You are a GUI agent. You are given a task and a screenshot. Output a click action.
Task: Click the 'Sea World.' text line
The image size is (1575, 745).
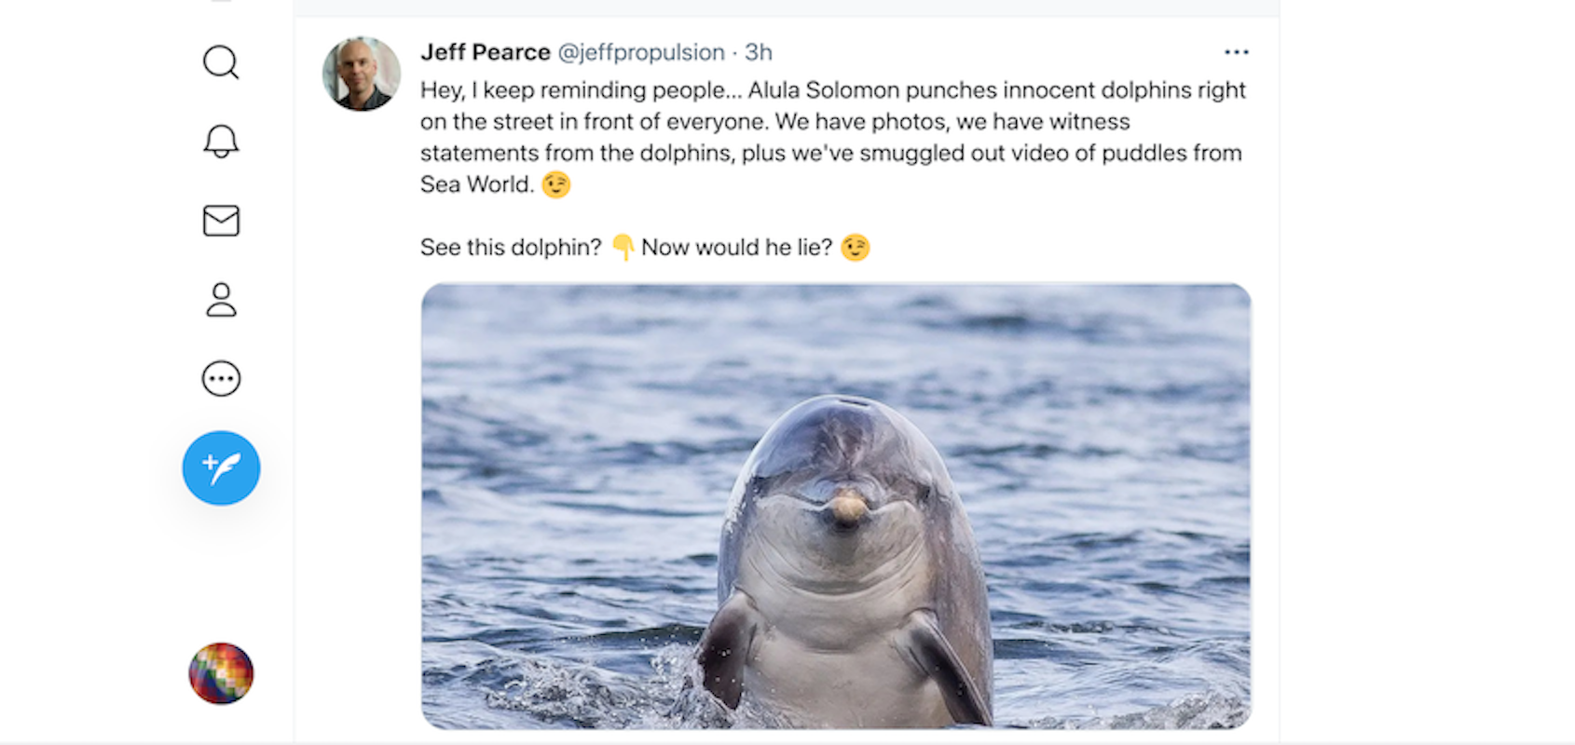[x=477, y=184]
